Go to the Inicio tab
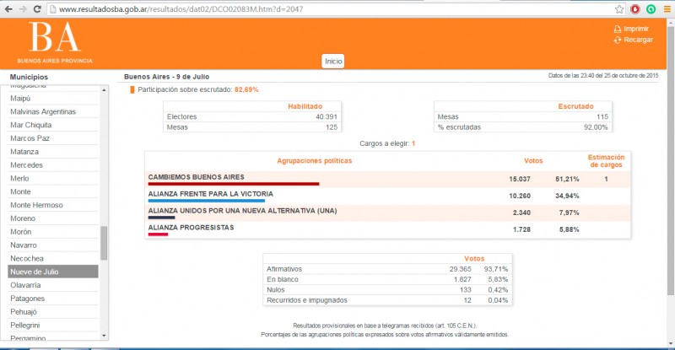The height and width of the screenshot is (350, 675). pos(333,61)
